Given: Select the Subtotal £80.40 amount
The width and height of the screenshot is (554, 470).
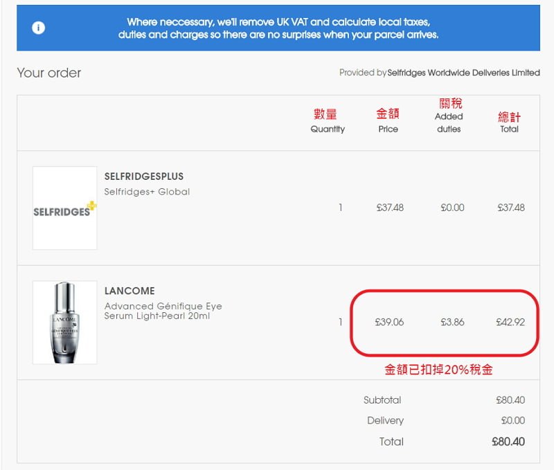Looking at the screenshot, I should 510,400.
